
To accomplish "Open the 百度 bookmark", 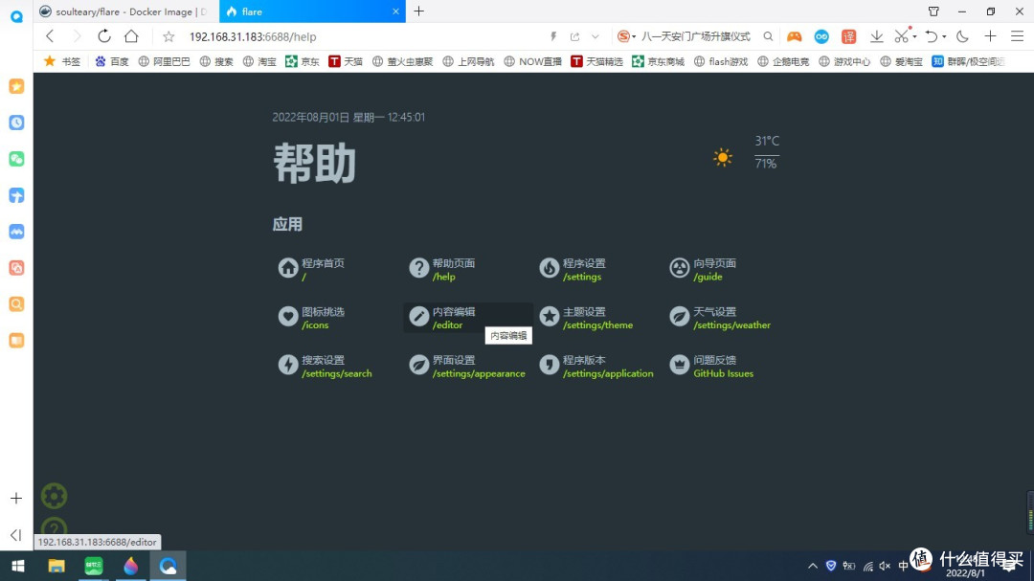I will click(x=112, y=61).
